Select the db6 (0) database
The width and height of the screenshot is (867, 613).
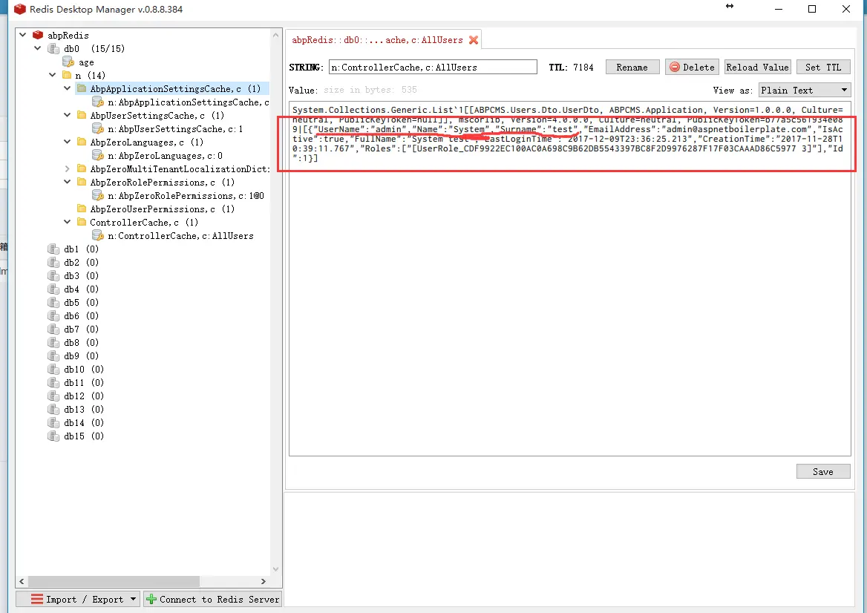[82, 315]
